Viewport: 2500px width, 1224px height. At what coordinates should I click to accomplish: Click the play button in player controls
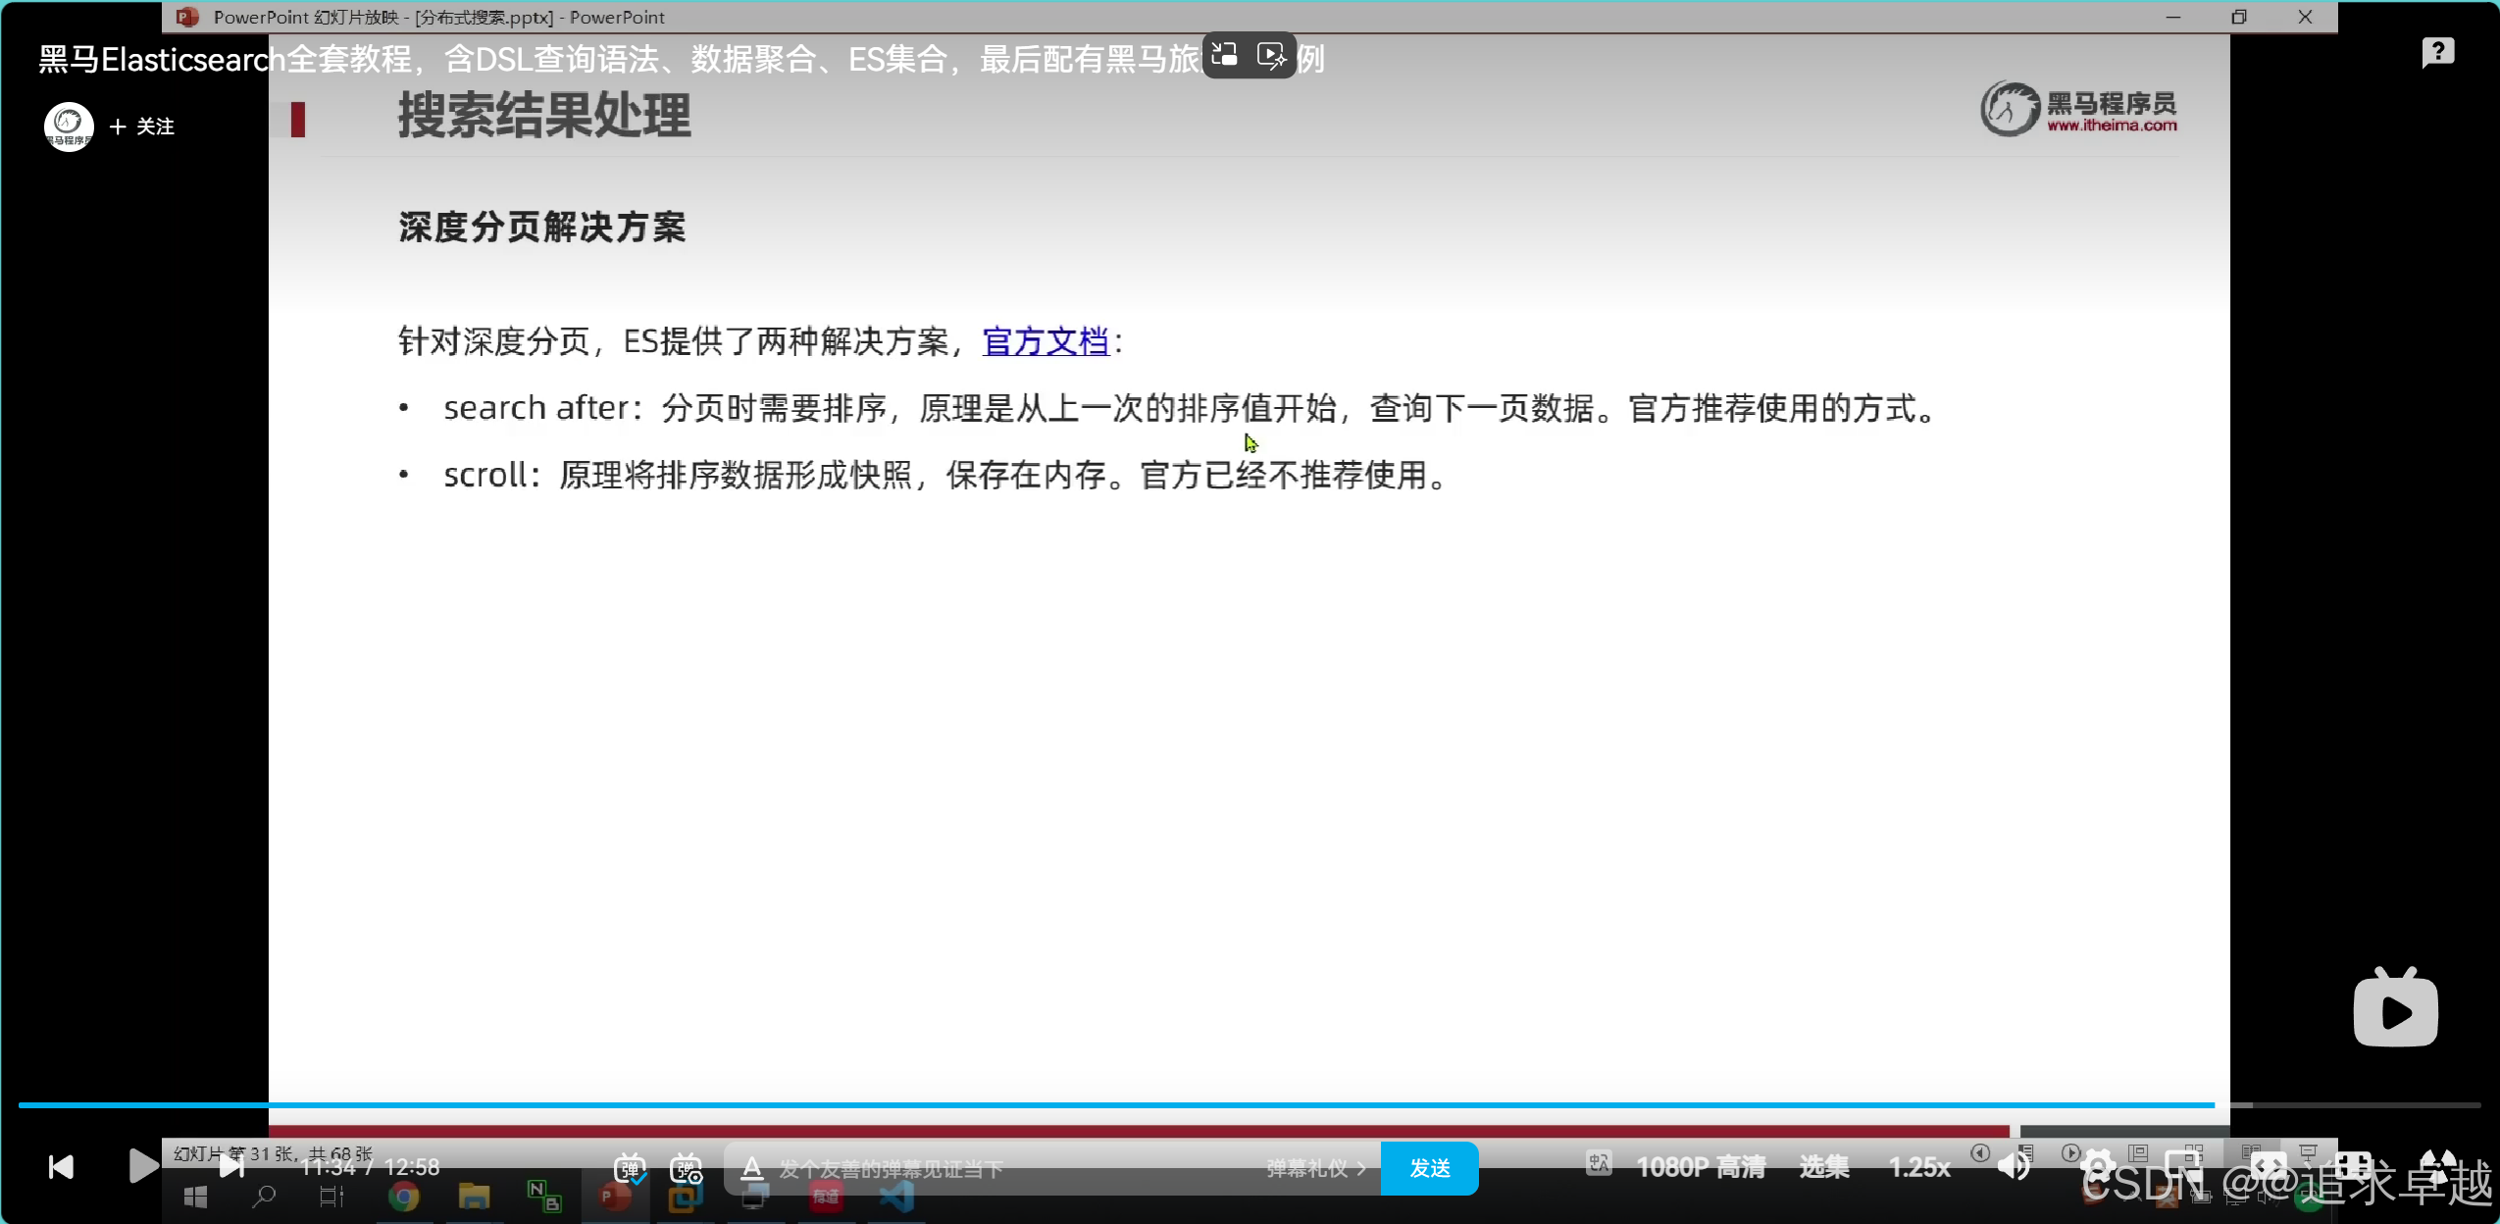pos(143,1166)
